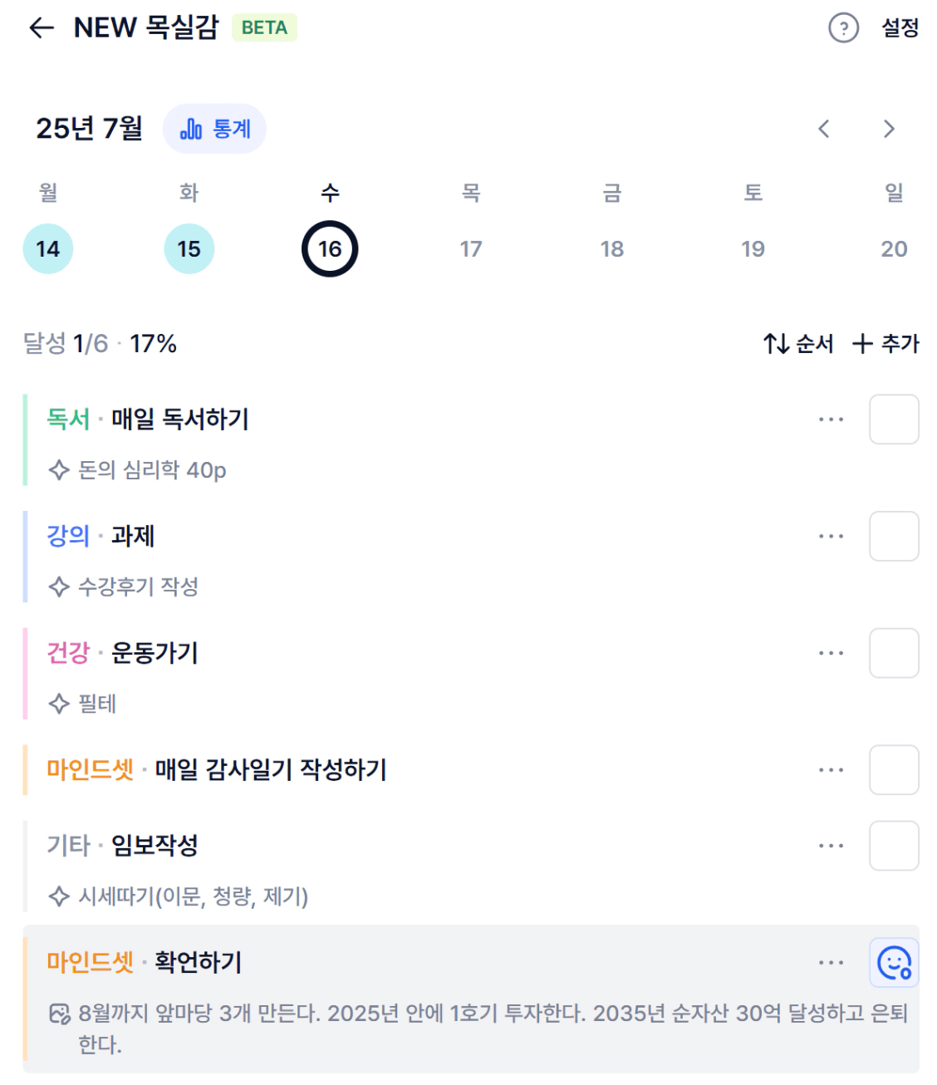The width and height of the screenshot is (937, 1085).
Task: Select day 17 in the week calendar
Action: [x=471, y=248]
